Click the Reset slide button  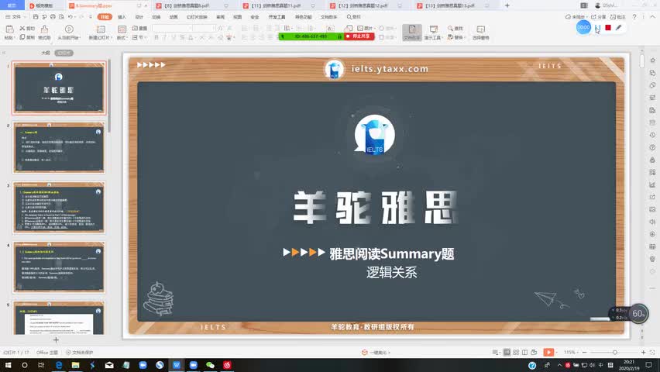[x=139, y=28]
